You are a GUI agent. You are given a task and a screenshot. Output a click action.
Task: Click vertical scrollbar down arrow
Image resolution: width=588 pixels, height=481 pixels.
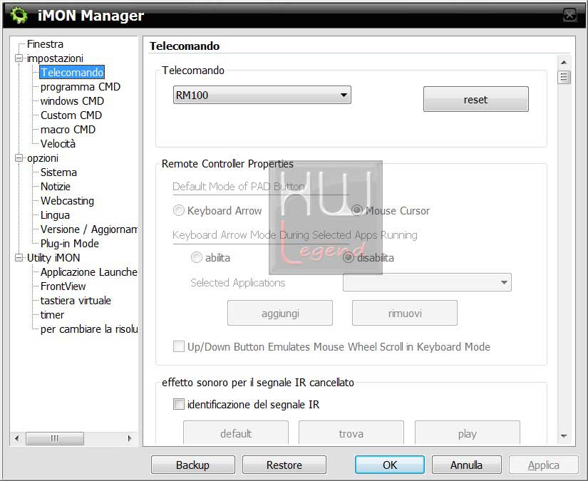(x=564, y=436)
